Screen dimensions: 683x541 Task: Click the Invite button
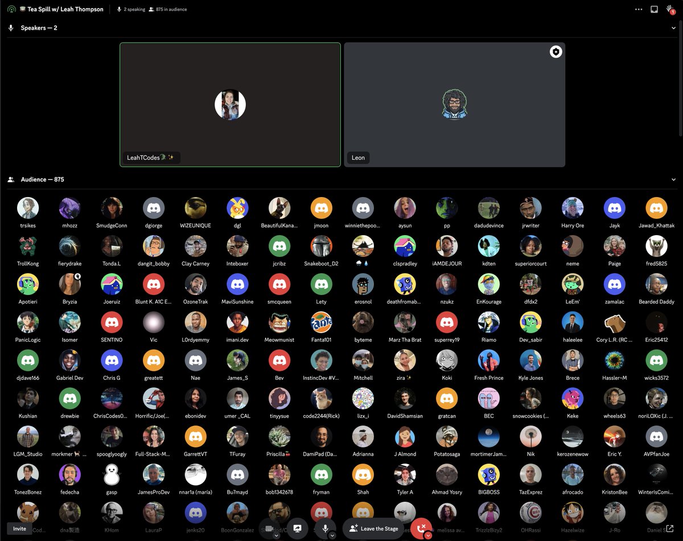pyautogui.click(x=19, y=528)
